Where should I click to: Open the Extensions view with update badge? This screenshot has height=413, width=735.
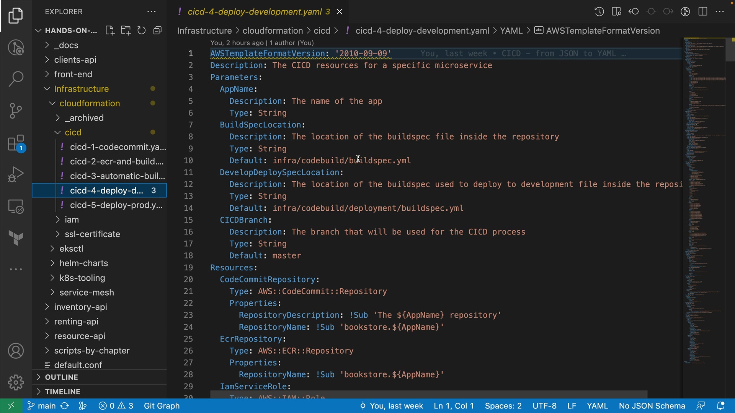tap(16, 143)
